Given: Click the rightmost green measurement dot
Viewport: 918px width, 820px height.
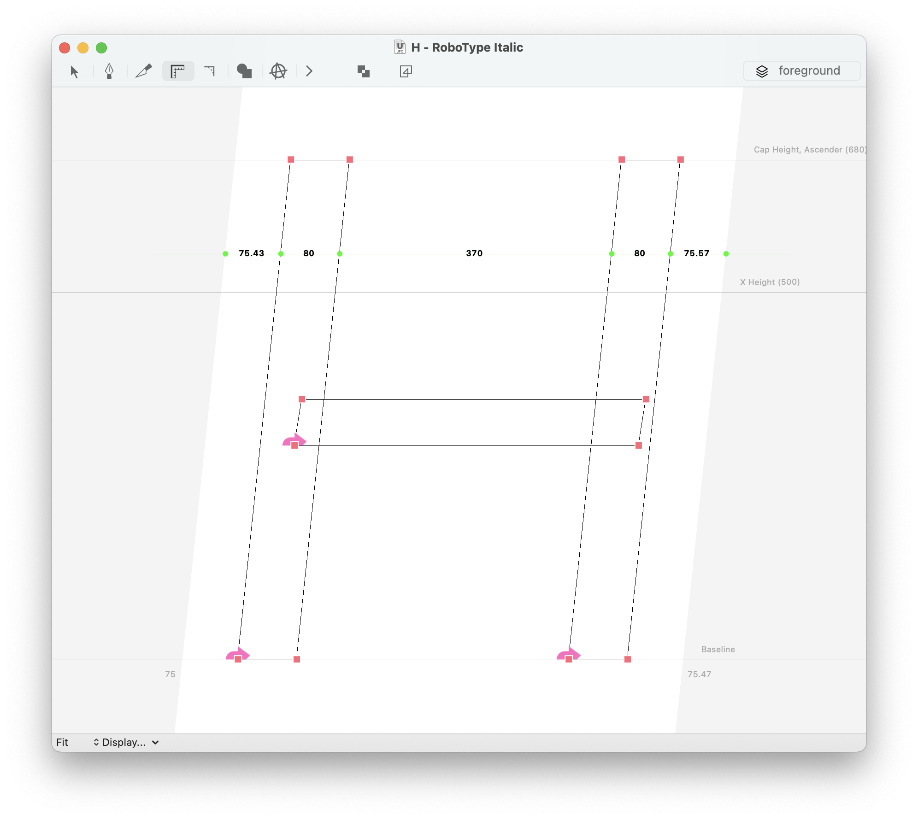Looking at the screenshot, I should 726,254.
